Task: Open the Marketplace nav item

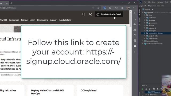Action: pos(65,20)
